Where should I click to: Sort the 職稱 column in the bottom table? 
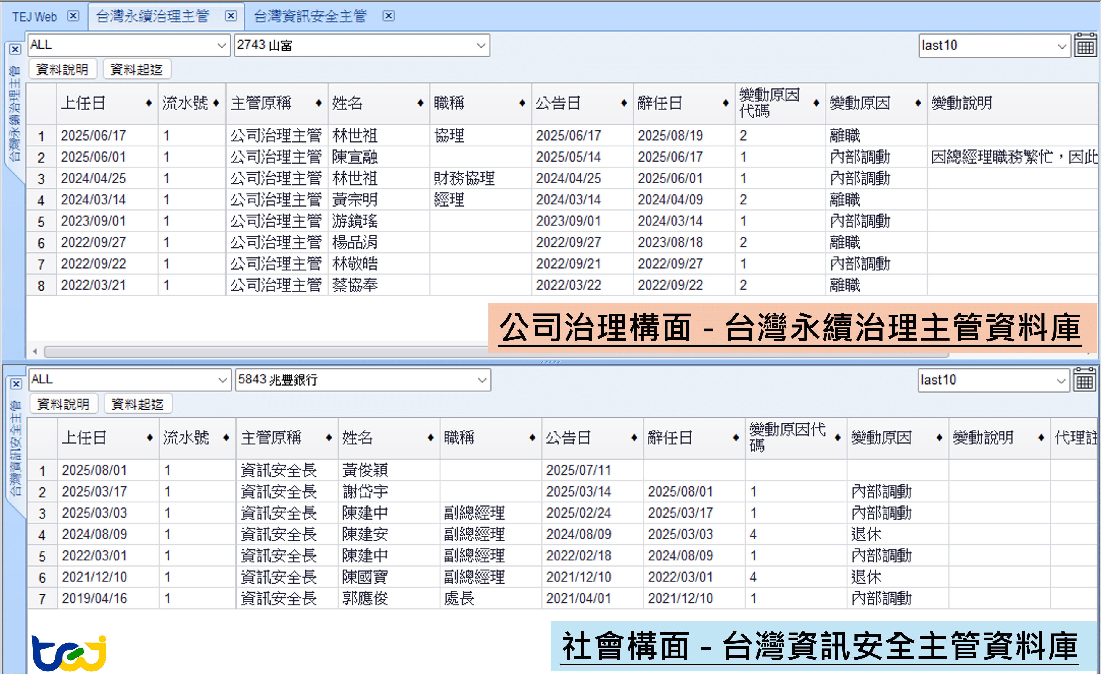[533, 438]
